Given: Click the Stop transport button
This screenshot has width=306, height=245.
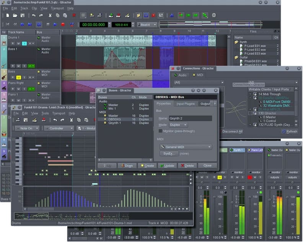Looking at the screenshot, I should tap(48, 24).
